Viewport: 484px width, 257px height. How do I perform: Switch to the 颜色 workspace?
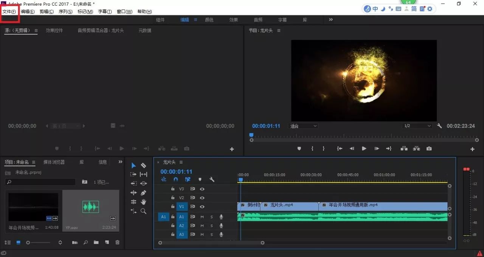point(209,20)
